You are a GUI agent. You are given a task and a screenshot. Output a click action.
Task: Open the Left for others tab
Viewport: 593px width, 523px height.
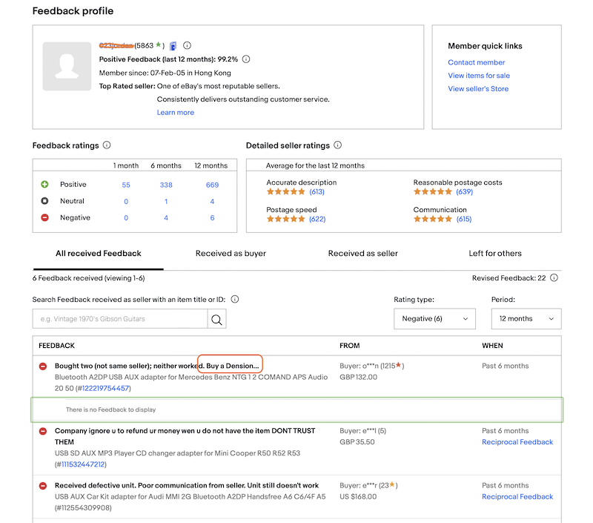pos(495,254)
